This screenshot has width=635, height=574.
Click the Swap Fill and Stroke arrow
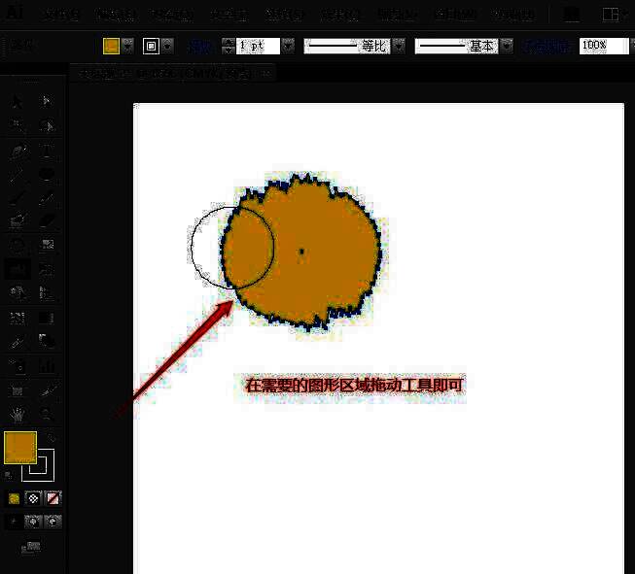click(x=50, y=439)
